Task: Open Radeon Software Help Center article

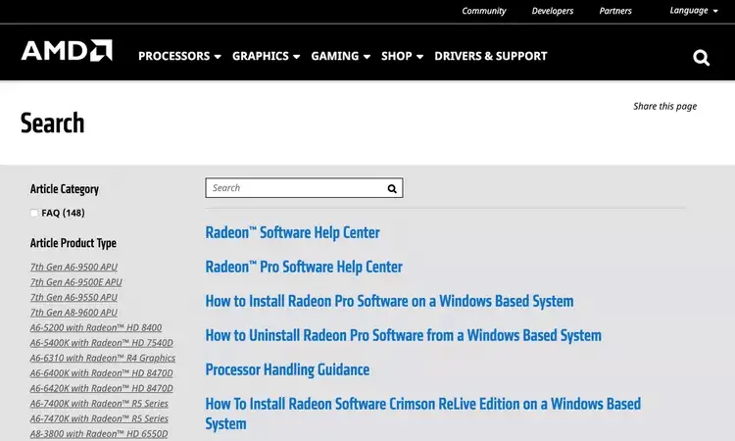Action: click(292, 232)
